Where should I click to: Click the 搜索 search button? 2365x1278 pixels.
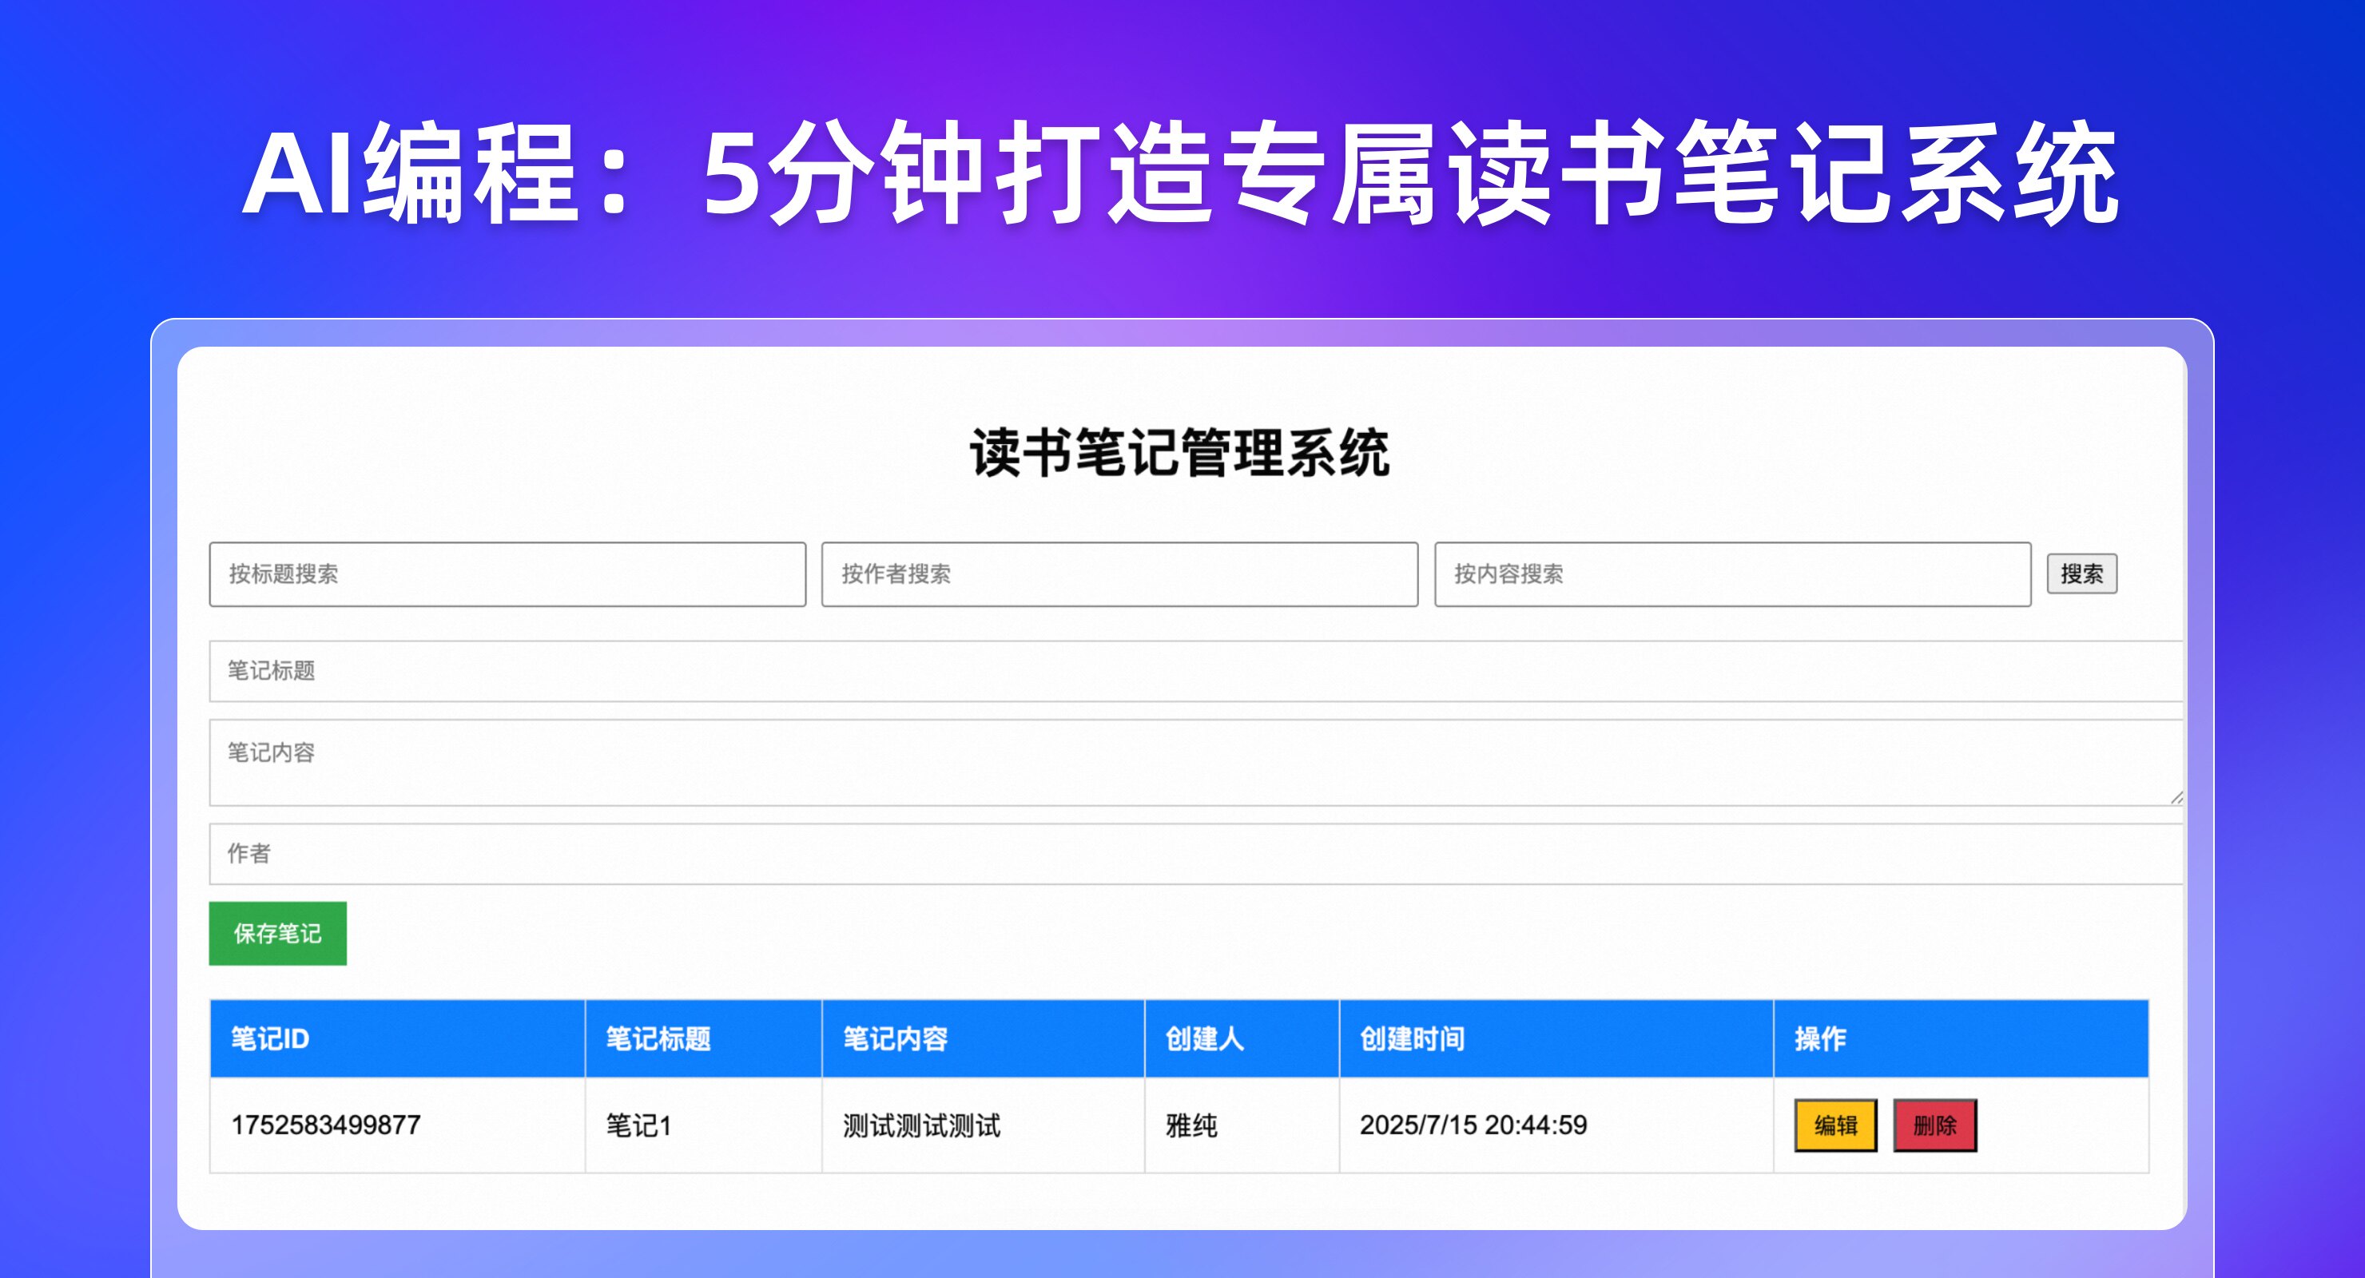click(x=2082, y=574)
